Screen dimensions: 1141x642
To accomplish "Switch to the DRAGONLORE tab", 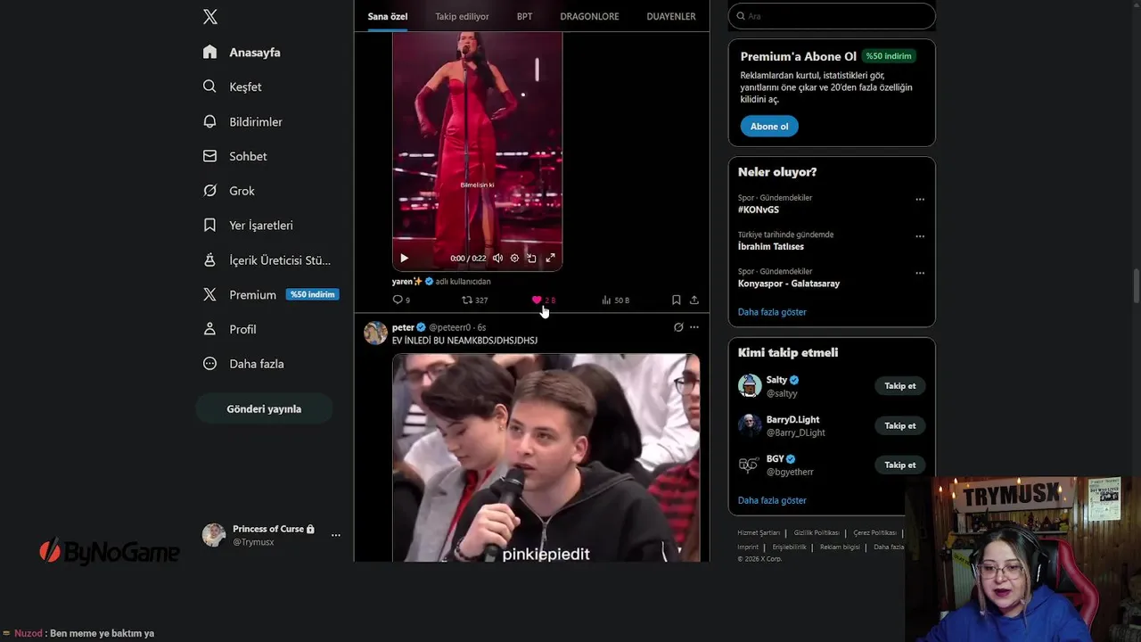I will coord(589,17).
